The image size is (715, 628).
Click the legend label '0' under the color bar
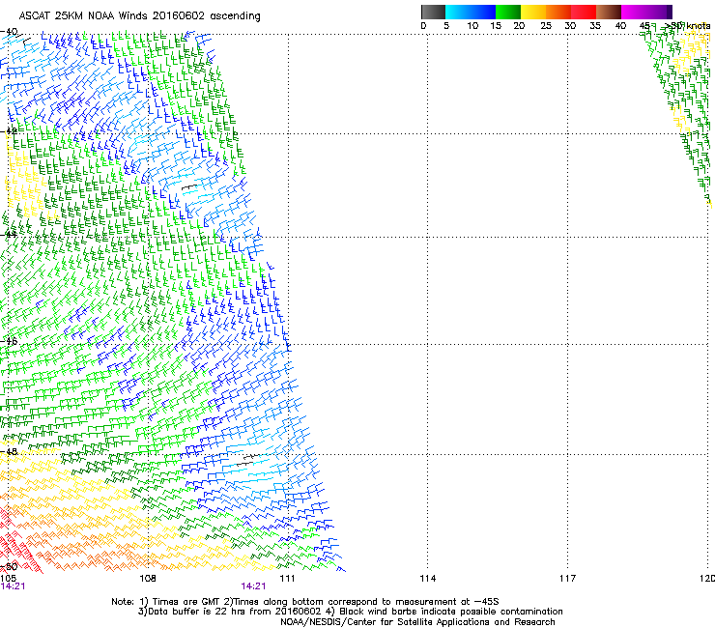[x=423, y=26]
